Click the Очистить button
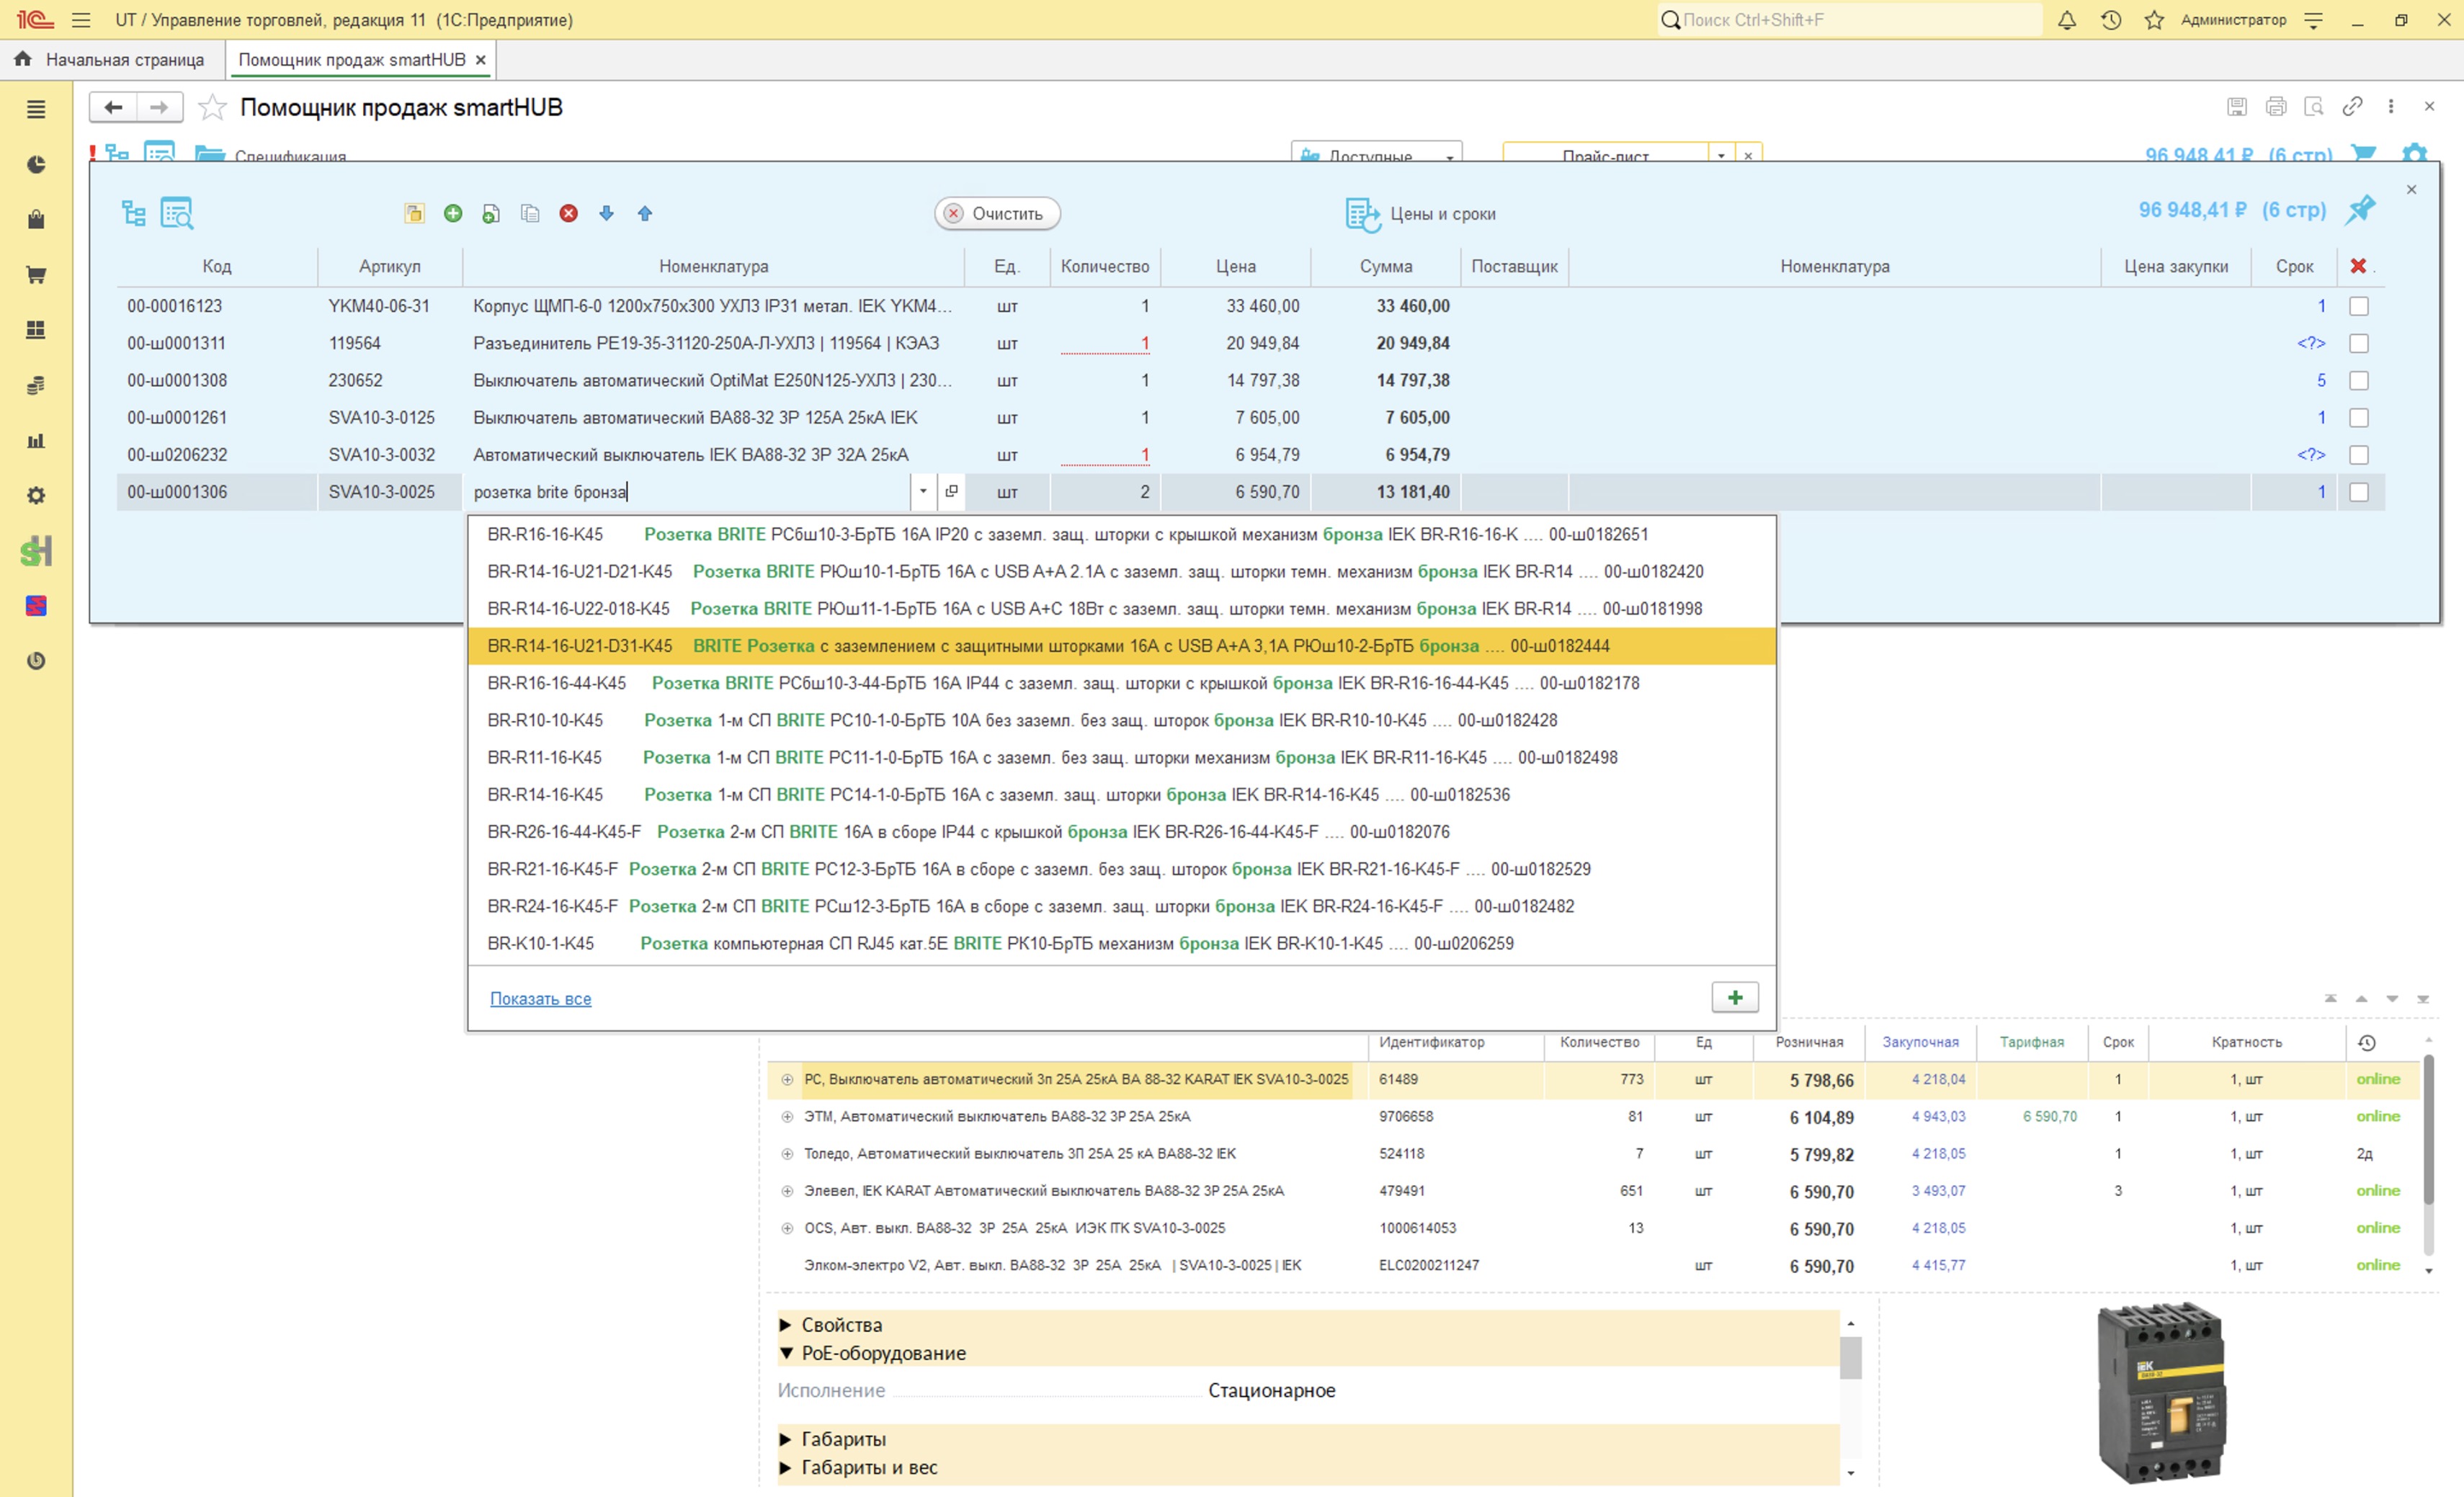The width and height of the screenshot is (2464, 1497). coord(997,213)
